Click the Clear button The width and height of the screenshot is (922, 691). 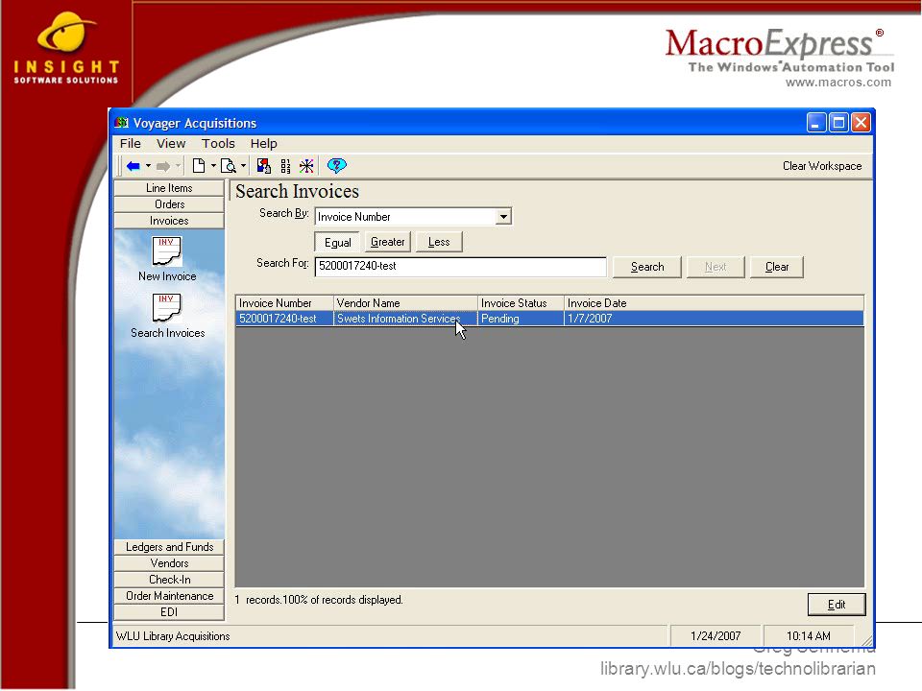(x=777, y=267)
